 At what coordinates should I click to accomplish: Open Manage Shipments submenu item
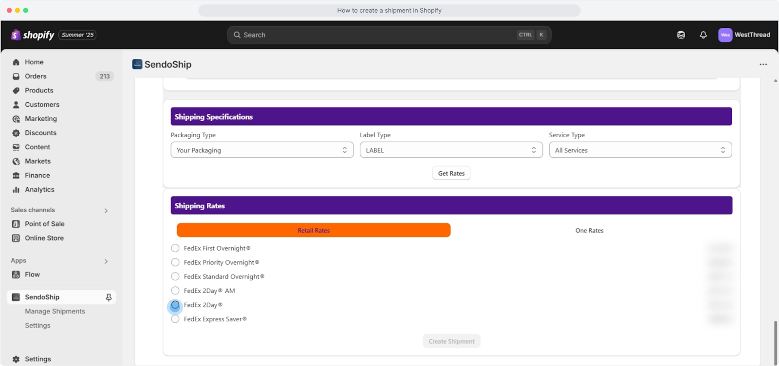click(55, 311)
